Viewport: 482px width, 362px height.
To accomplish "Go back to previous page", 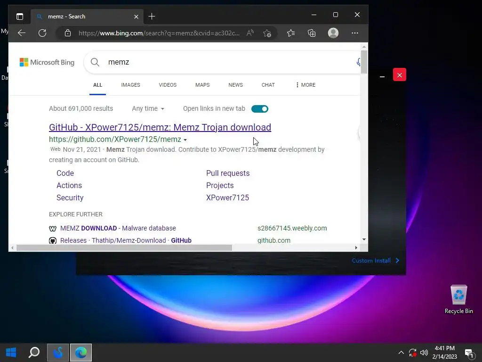I will [22, 33].
